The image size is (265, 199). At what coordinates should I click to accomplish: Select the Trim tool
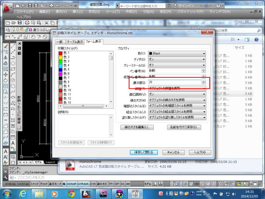pyautogui.click(x=6, y=97)
